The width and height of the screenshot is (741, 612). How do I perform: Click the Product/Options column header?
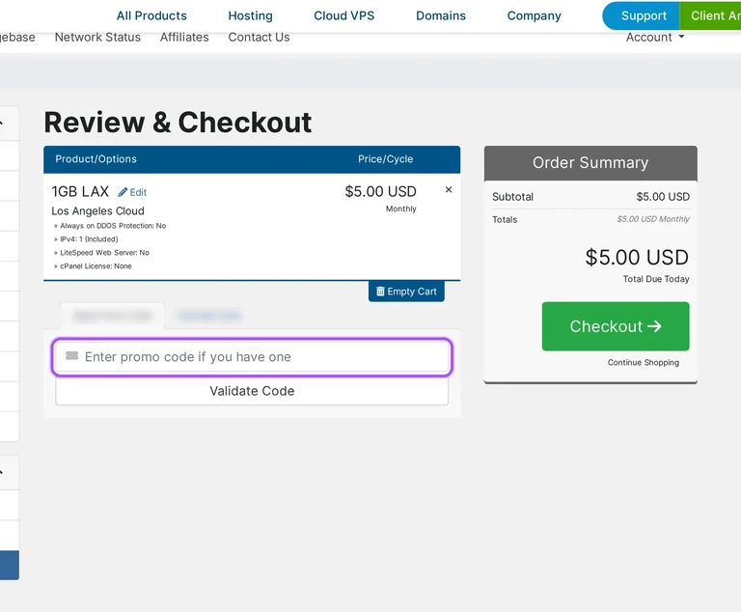tap(96, 159)
